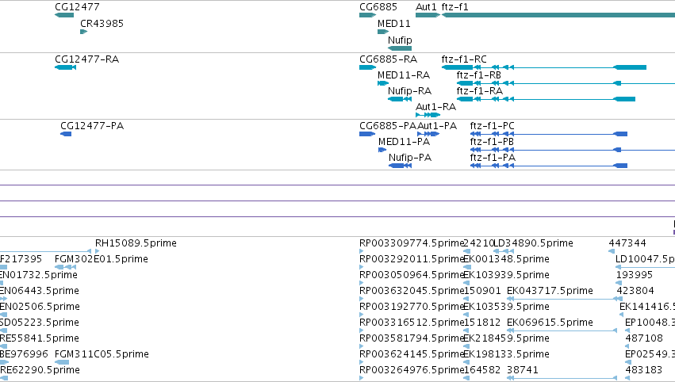Open the CG6885-PA coding feature
Image resolution: width=675 pixels, height=382 pixels.
[x=367, y=134]
